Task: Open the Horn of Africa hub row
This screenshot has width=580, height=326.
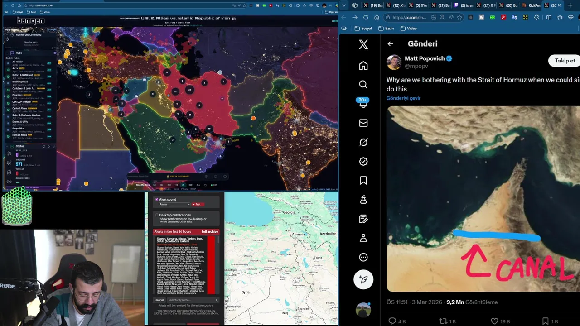Action: point(32,136)
